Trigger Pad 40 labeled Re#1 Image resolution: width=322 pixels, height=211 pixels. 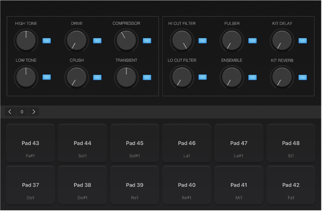coord(187,185)
